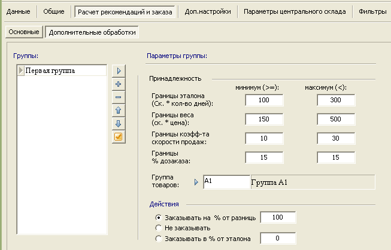Screen dimensions: 391x250
Task: Remove selected group with minus icon
Action: point(119,97)
